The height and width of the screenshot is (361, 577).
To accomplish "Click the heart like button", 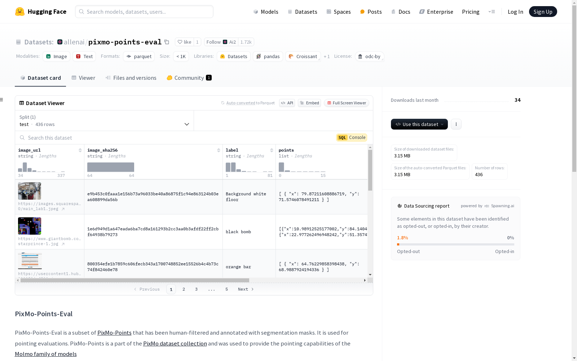I will [x=184, y=42].
